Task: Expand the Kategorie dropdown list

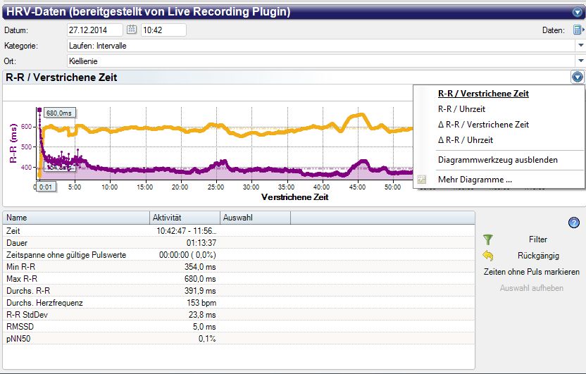Action: [x=578, y=46]
